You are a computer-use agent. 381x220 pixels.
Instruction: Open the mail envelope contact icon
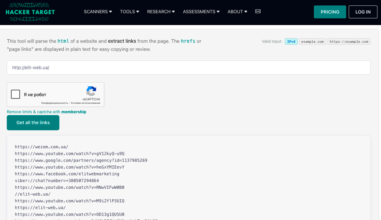coord(258,11)
